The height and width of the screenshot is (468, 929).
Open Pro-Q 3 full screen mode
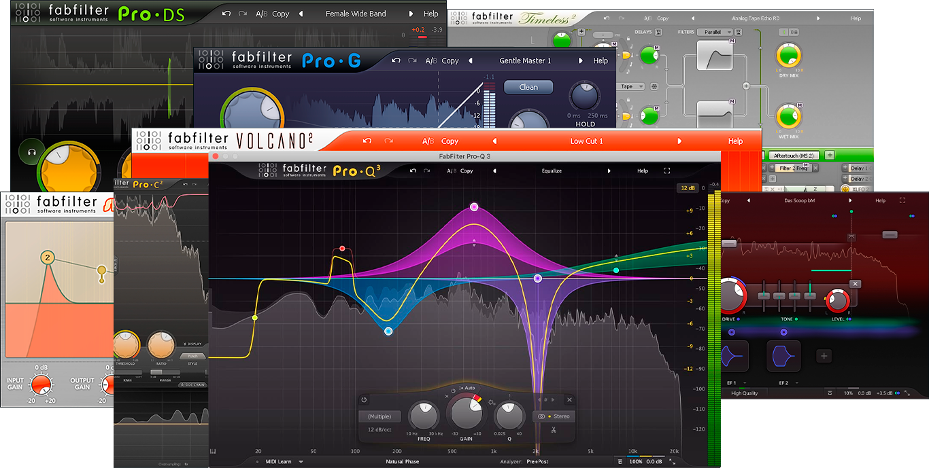click(666, 170)
